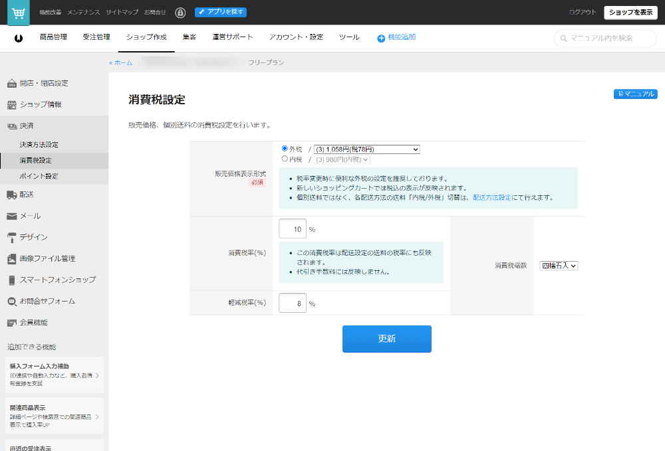Select the 外税 radio button
This screenshot has width=665, height=451.
click(285, 149)
